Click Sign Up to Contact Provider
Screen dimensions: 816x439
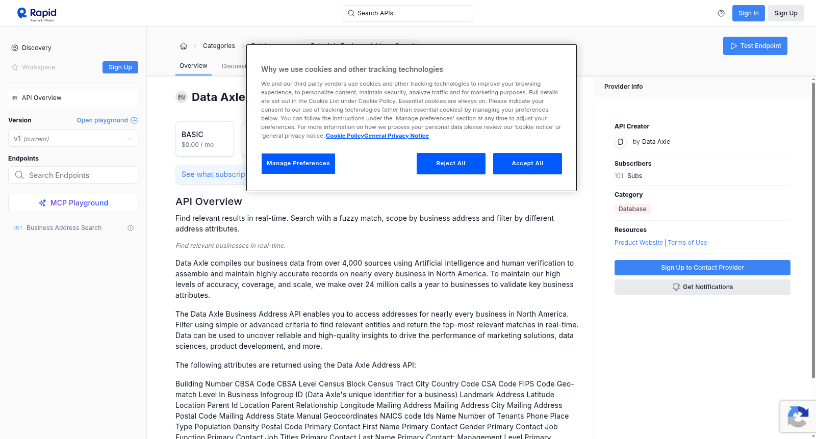pos(702,268)
